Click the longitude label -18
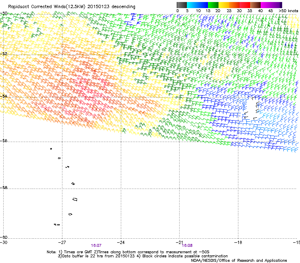 pos(238,242)
